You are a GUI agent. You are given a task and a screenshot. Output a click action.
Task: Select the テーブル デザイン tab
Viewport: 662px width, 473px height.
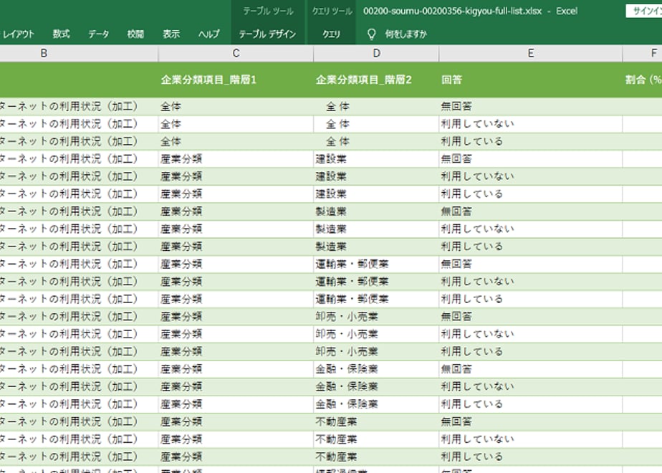point(267,34)
